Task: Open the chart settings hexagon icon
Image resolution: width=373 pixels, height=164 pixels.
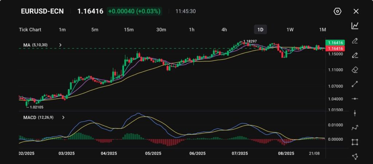Action: (337, 11)
